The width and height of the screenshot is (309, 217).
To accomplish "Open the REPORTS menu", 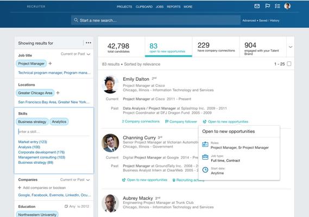I will coord(174,7).
